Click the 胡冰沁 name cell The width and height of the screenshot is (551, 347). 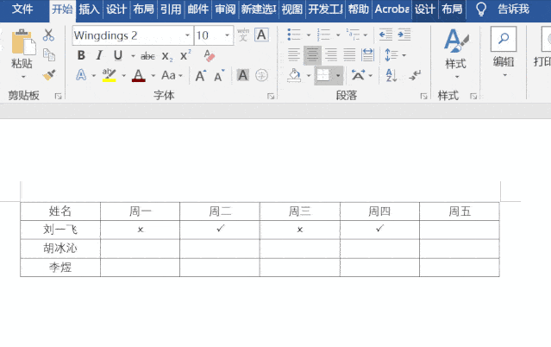coord(60,249)
